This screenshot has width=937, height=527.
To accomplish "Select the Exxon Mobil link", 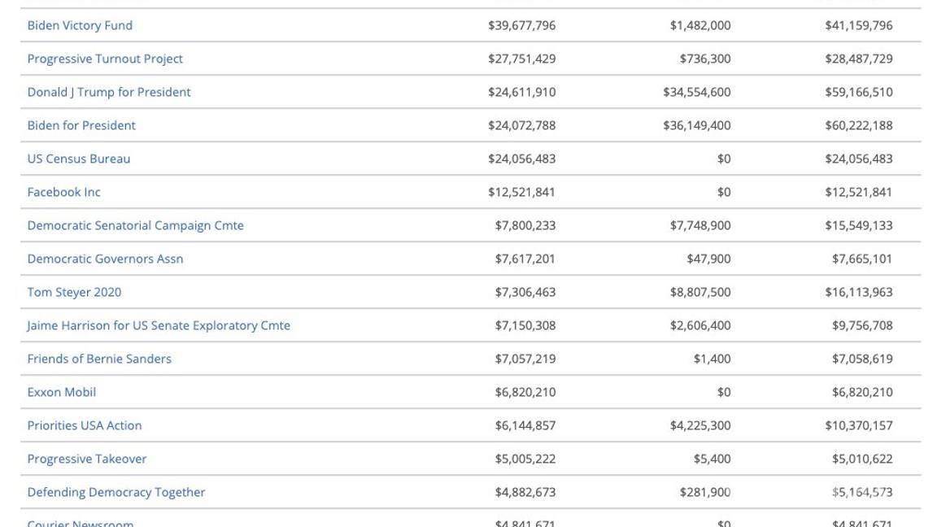I will coord(61,392).
